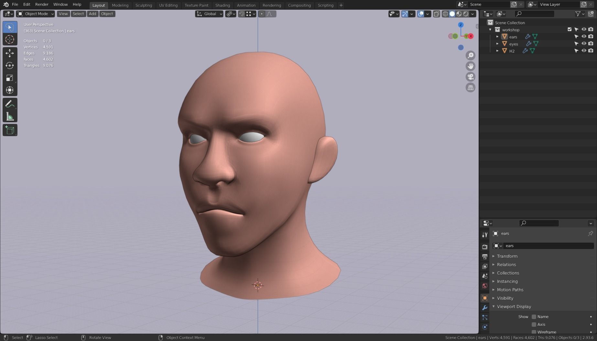Screen dimensions: 597x341
Task: Open the File menu
Action: [x=15, y=5]
